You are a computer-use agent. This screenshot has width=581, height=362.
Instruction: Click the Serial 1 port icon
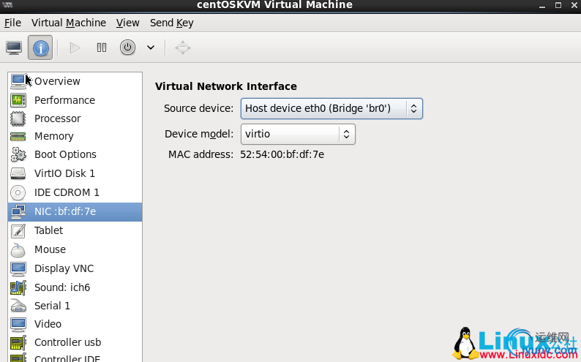click(x=18, y=306)
